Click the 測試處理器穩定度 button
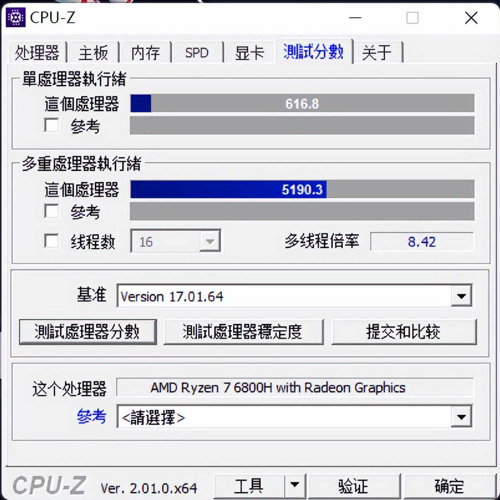 coord(243,332)
